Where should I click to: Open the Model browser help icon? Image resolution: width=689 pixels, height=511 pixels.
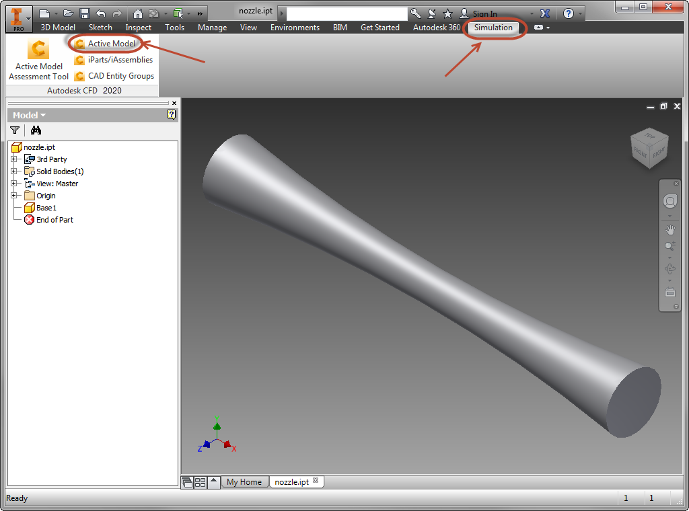click(x=172, y=114)
